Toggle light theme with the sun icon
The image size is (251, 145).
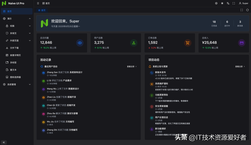222,4
